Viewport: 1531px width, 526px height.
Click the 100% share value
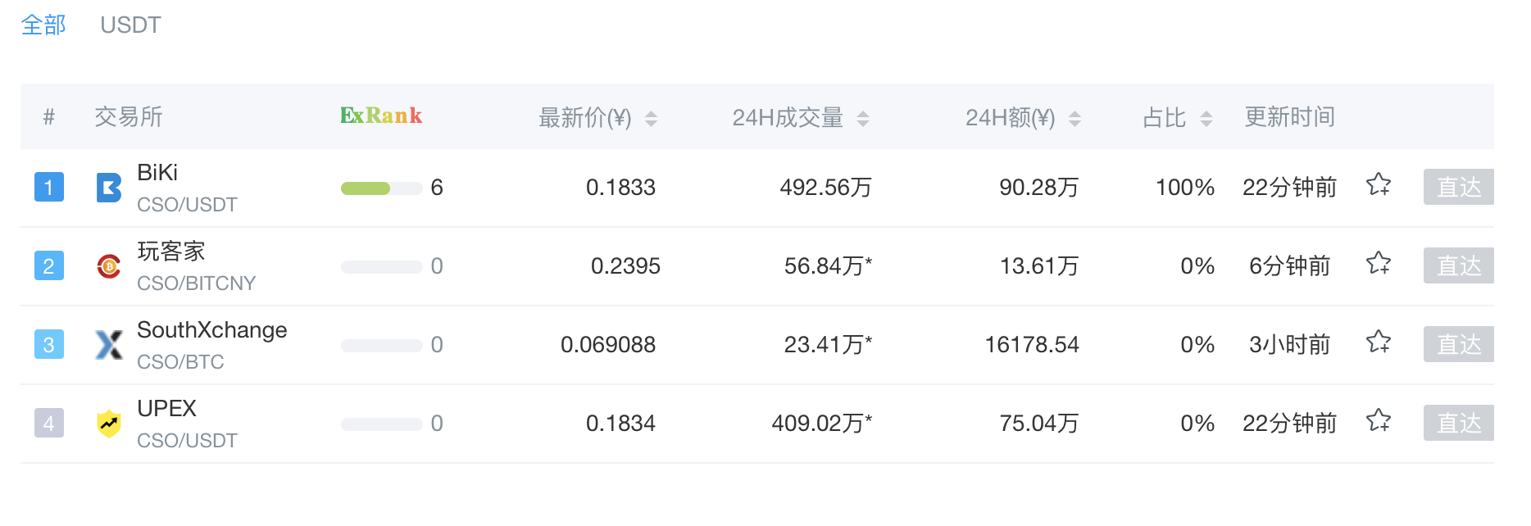click(1185, 188)
